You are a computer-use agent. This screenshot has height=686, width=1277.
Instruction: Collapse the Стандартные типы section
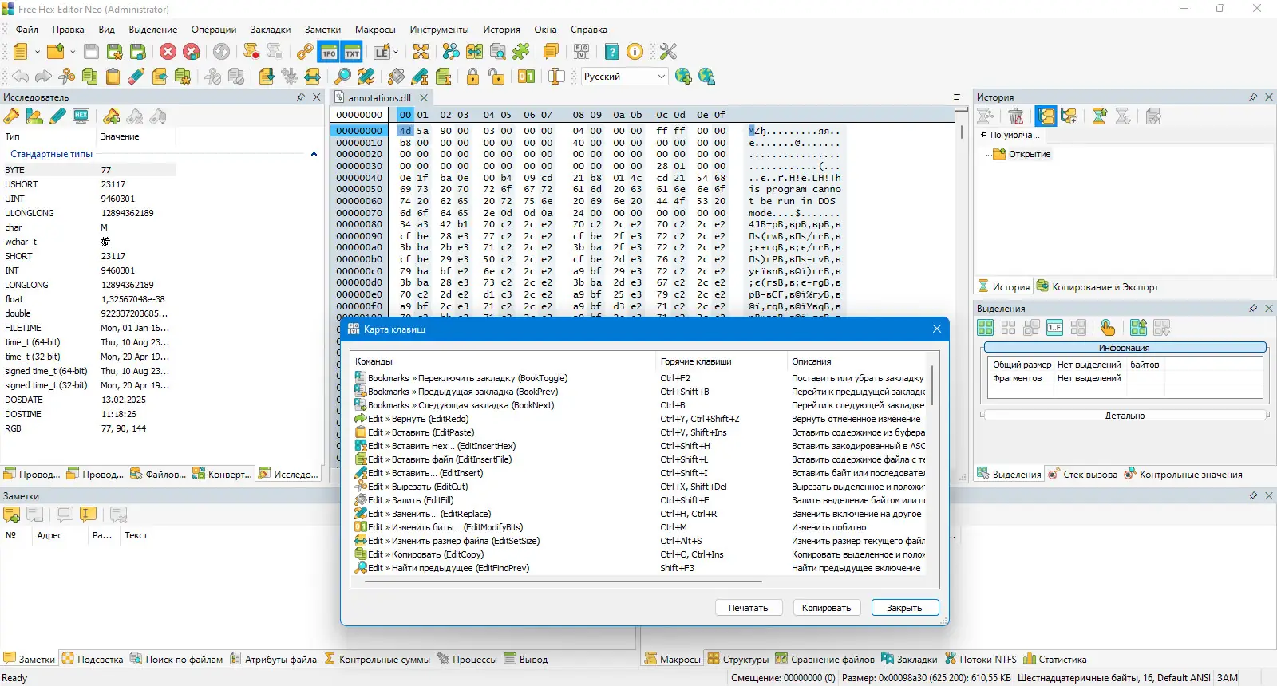tap(314, 154)
